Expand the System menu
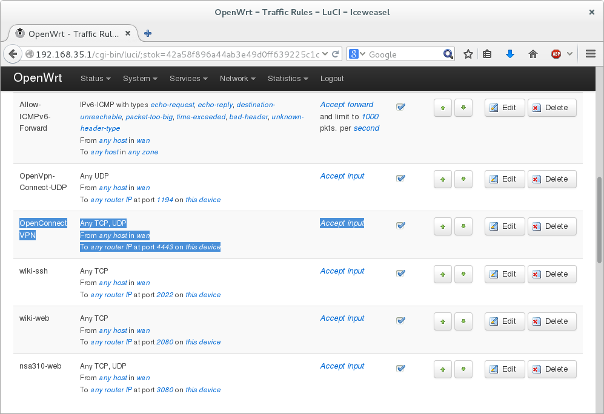604x414 pixels. 140,79
